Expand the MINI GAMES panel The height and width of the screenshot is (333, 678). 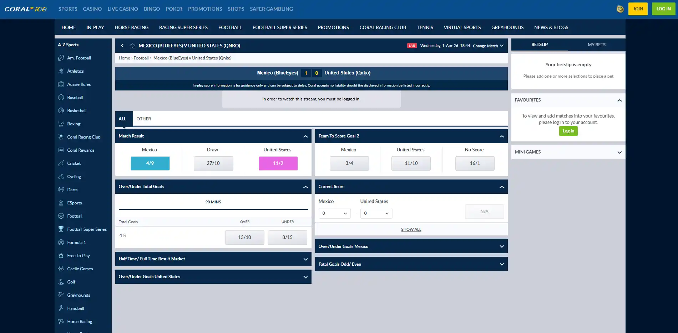(x=568, y=152)
